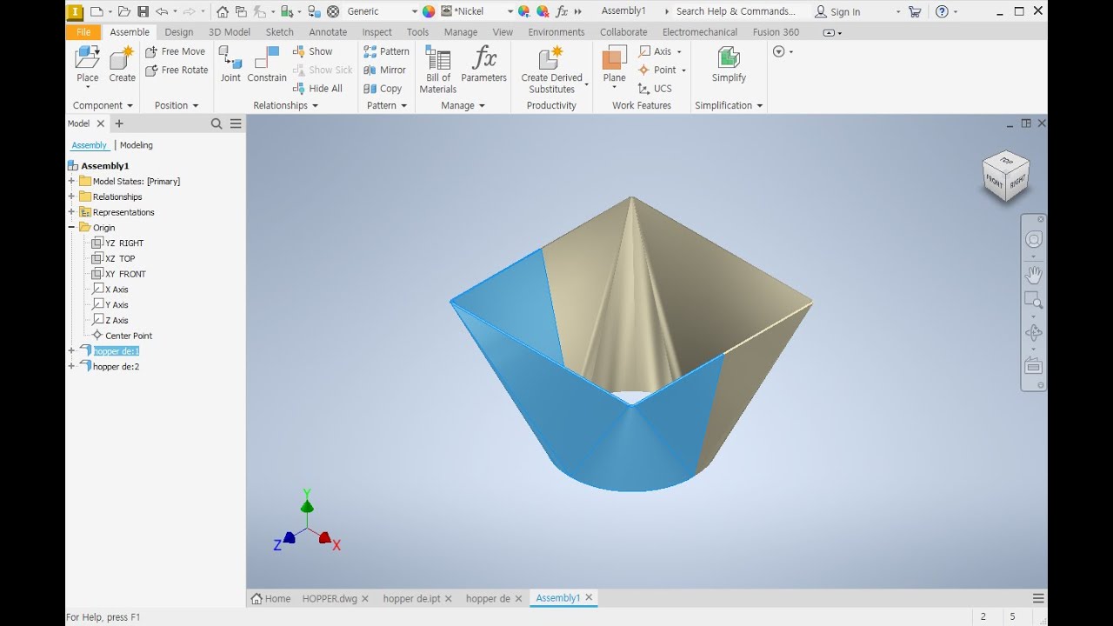Expand the Representations node
This screenshot has height=626, width=1113.
coord(71,212)
